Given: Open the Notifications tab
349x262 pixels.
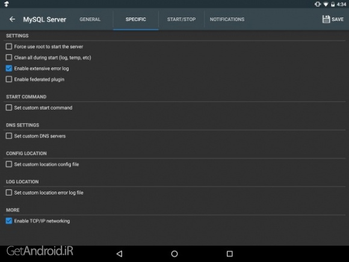Looking at the screenshot, I should coord(227,19).
